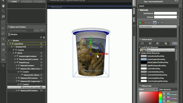
Task: Select the Pan hand tool
Action: pyautogui.click(x=3, y=6)
